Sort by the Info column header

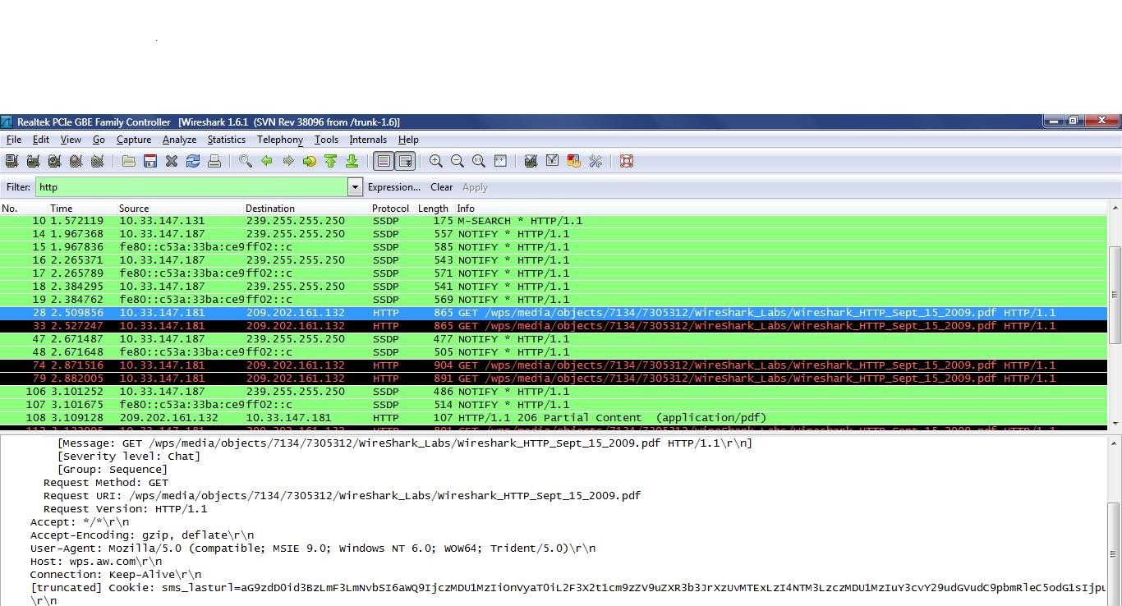click(x=782, y=209)
